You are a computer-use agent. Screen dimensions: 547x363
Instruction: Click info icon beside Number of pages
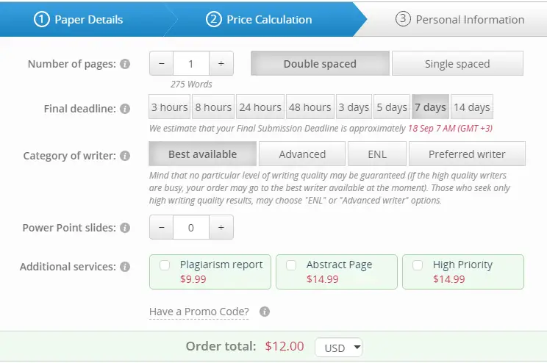tap(125, 64)
